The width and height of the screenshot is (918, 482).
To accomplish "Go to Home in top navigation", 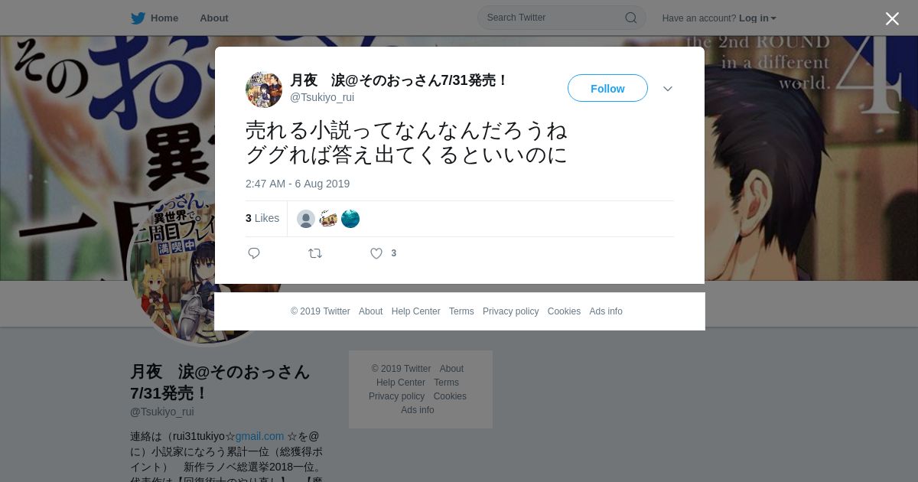I will coord(164,18).
